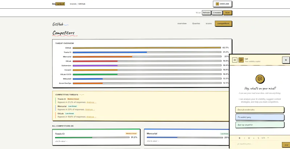Analyze the Mercurial competitive threat
The width and height of the screenshot is (290, 149).
(90, 110)
